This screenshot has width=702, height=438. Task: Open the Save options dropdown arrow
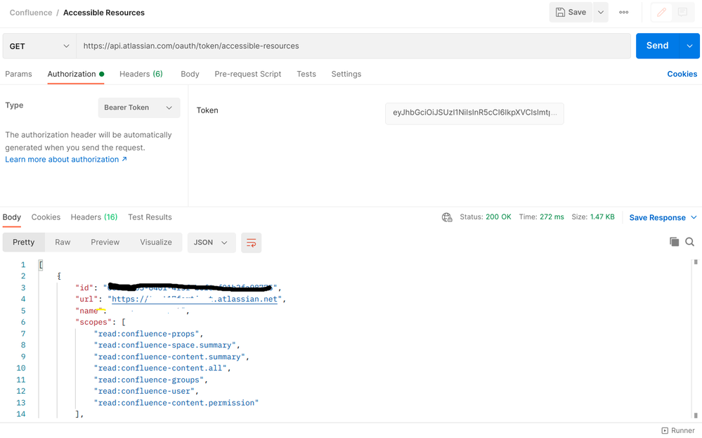click(601, 13)
